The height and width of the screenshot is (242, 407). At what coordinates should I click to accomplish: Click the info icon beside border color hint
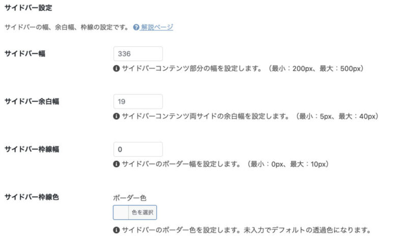(117, 230)
